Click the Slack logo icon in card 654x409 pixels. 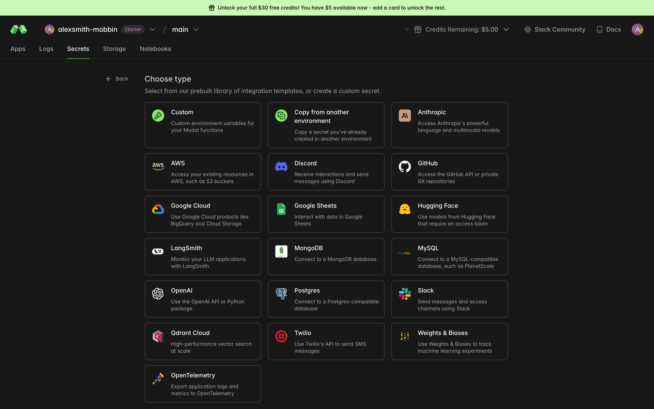coord(405,294)
